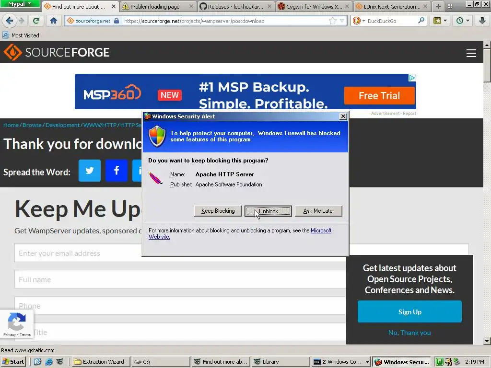491x368 pixels.
Task: Click the AdChoices icon on banner
Action: pyautogui.click(x=412, y=78)
